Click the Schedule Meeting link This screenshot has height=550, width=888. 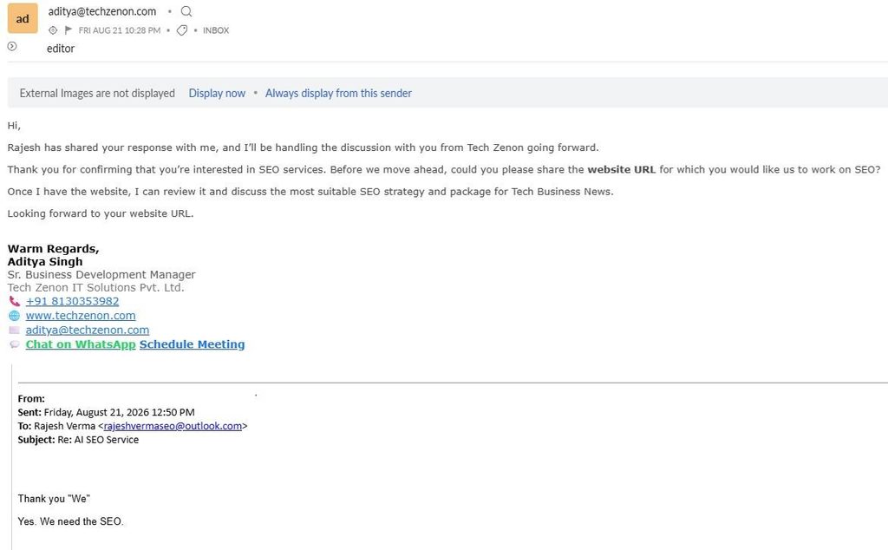pyautogui.click(x=192, y=344)
